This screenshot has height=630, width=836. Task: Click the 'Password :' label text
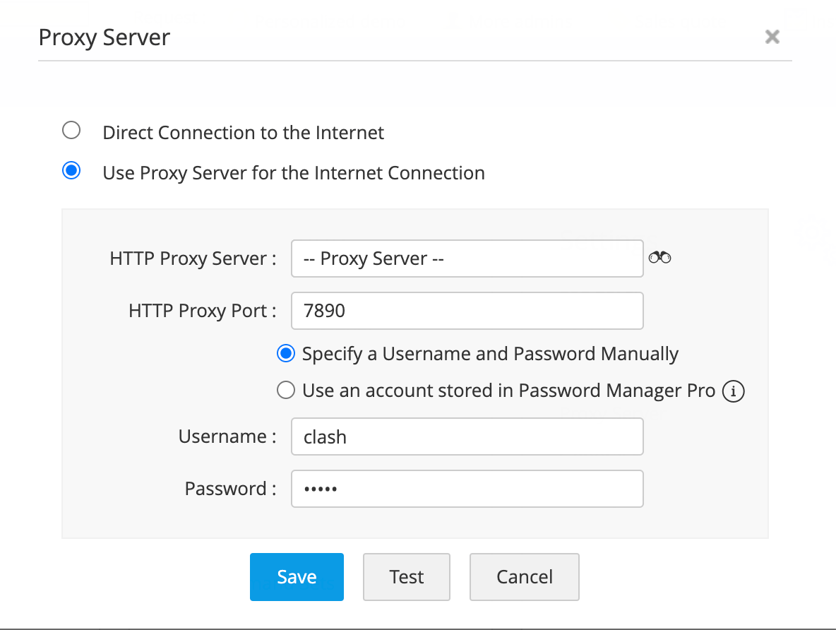pyautogui.click(x=230, y=489)
